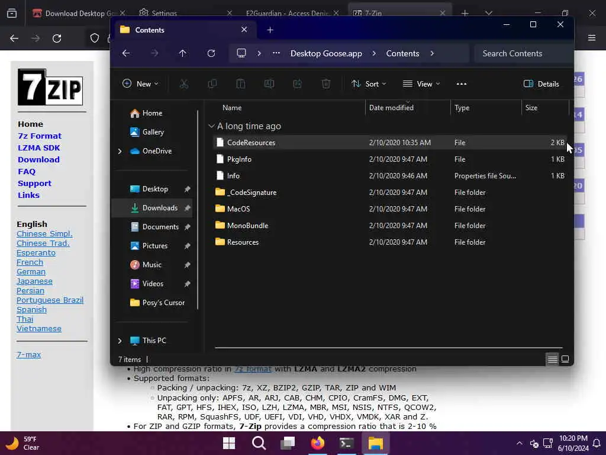Go back in File Explorer
606x455 pixels.
coord(126,53)
